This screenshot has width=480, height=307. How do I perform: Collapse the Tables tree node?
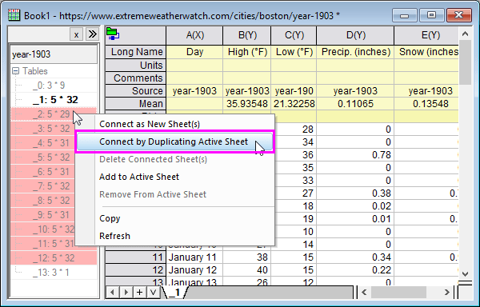[15, 71]
